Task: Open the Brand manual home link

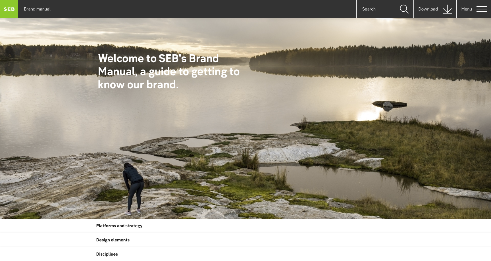Action: [x=37, y=9]
